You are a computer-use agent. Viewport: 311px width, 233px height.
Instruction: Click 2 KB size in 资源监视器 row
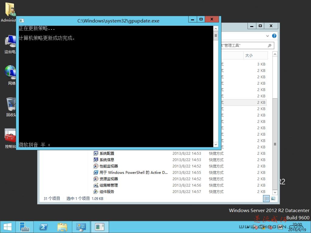click(261, 179)
